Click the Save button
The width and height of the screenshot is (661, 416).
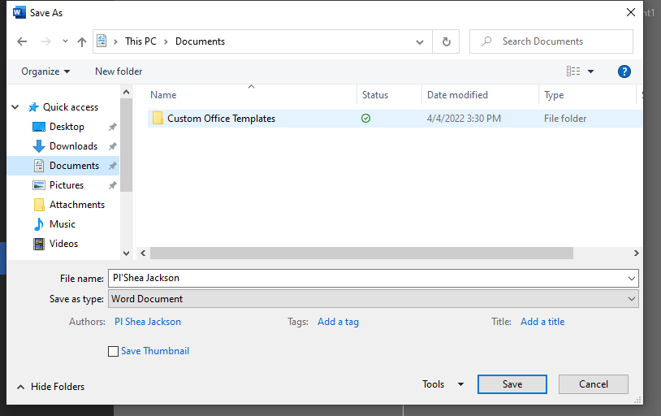pos(512,384)
